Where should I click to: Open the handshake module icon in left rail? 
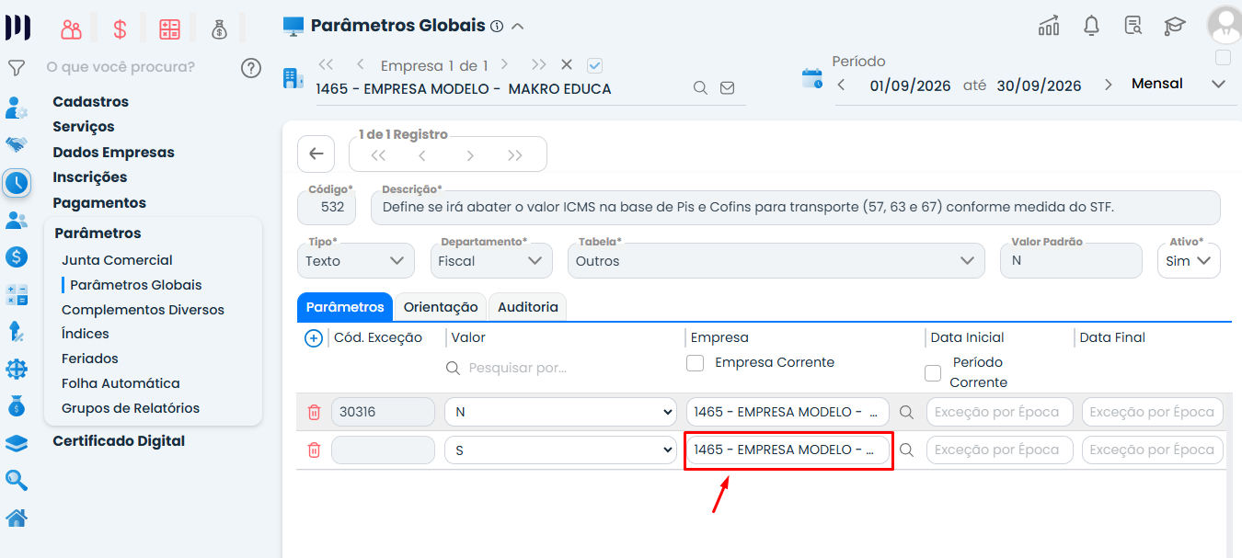(x=17, y=144)
